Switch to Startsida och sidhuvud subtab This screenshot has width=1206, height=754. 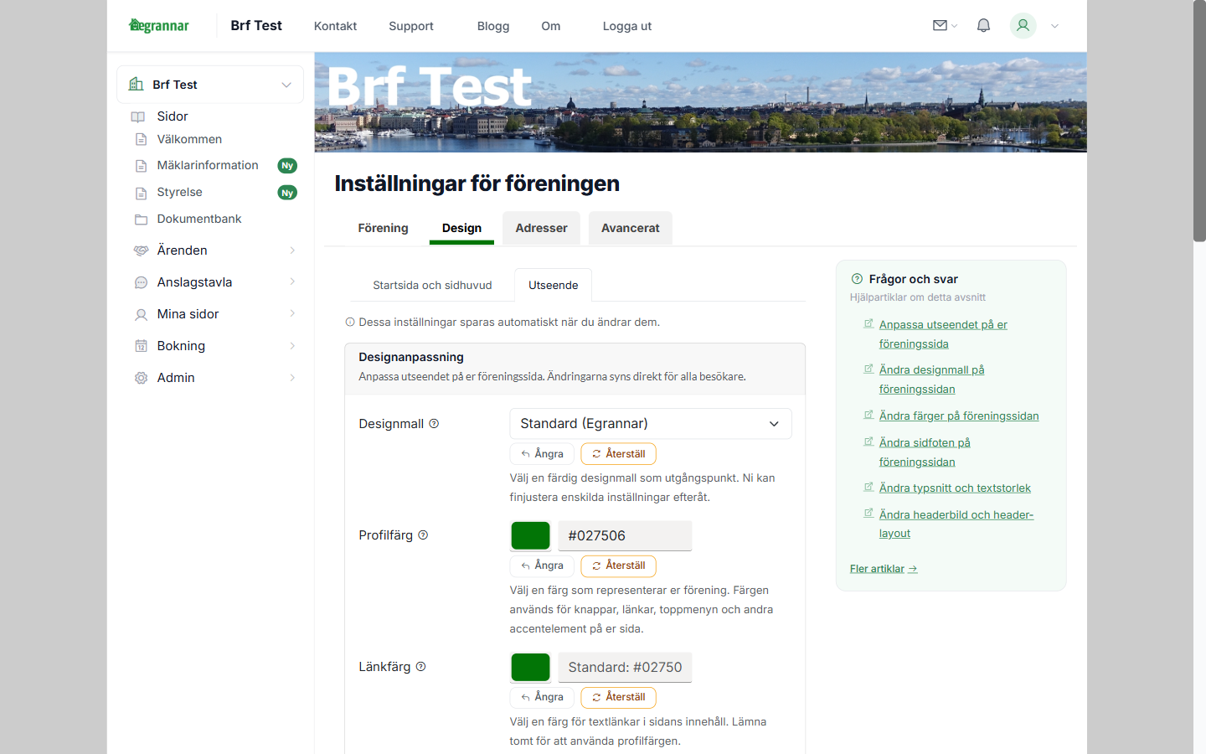[432, 286]
